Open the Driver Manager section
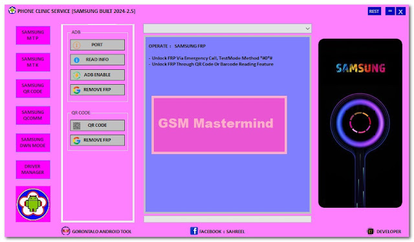 click(x=33, y=170)
